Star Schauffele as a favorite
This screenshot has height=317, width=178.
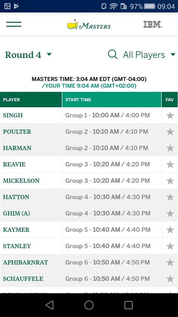tap(170, 279)
